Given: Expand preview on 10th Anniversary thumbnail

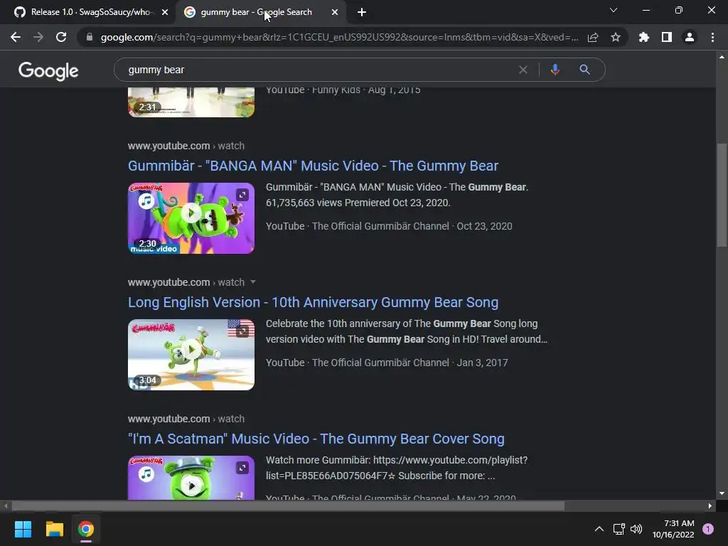Looking at the screenshot, I should (242, 331).
